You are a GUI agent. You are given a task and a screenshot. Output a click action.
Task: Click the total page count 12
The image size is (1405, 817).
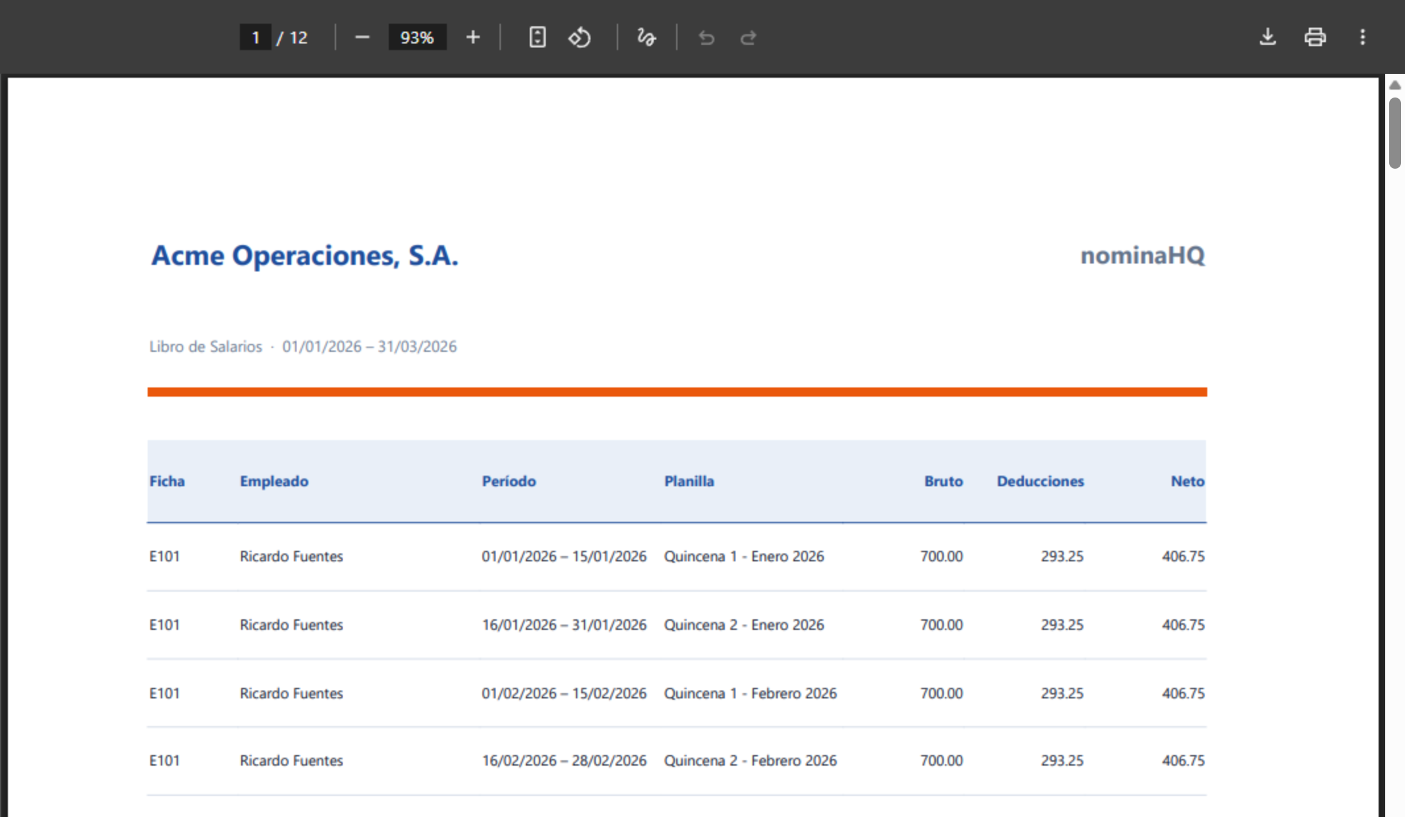299,38
